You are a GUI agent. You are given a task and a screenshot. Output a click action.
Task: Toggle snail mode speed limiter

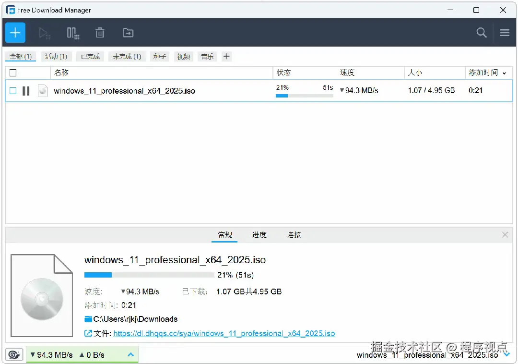pyautogui.click(x=14, y=355)
